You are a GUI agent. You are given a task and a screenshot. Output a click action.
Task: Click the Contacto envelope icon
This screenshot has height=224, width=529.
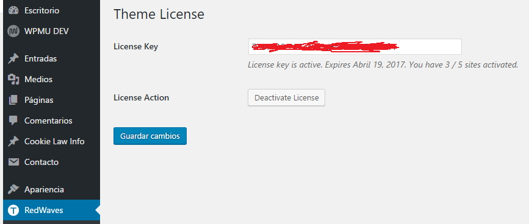[x=13, y=162]
